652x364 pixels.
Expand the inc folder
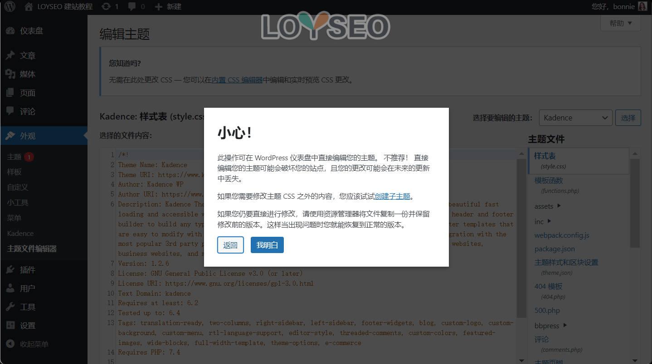[x=543, y=221]
